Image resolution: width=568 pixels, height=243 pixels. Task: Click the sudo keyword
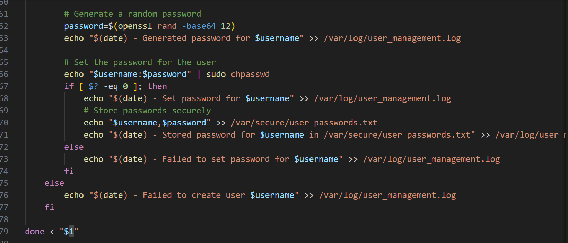[x=216, y=74]
